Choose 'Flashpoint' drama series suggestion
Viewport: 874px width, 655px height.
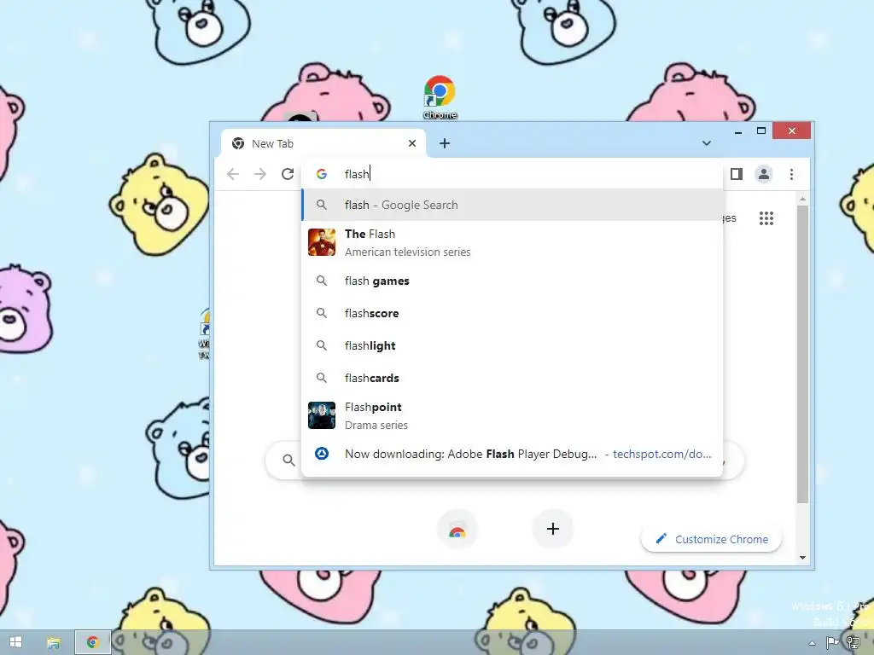click(x=512, y=415)
